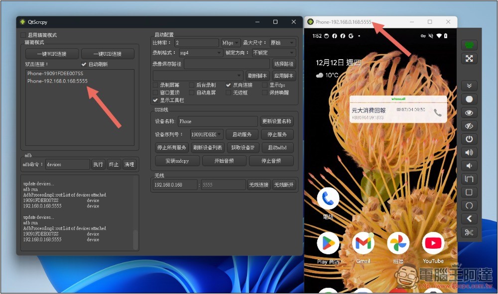
Task: Open Gmail on the mirrored phone
Action: pos(363,243)
